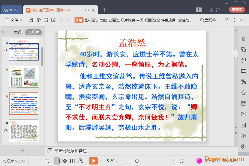The height and width of the screenshot is (166, 249).
Task: Open the 动画 ribbon tab
Action: pyautogui.click(x=112, y=20)
